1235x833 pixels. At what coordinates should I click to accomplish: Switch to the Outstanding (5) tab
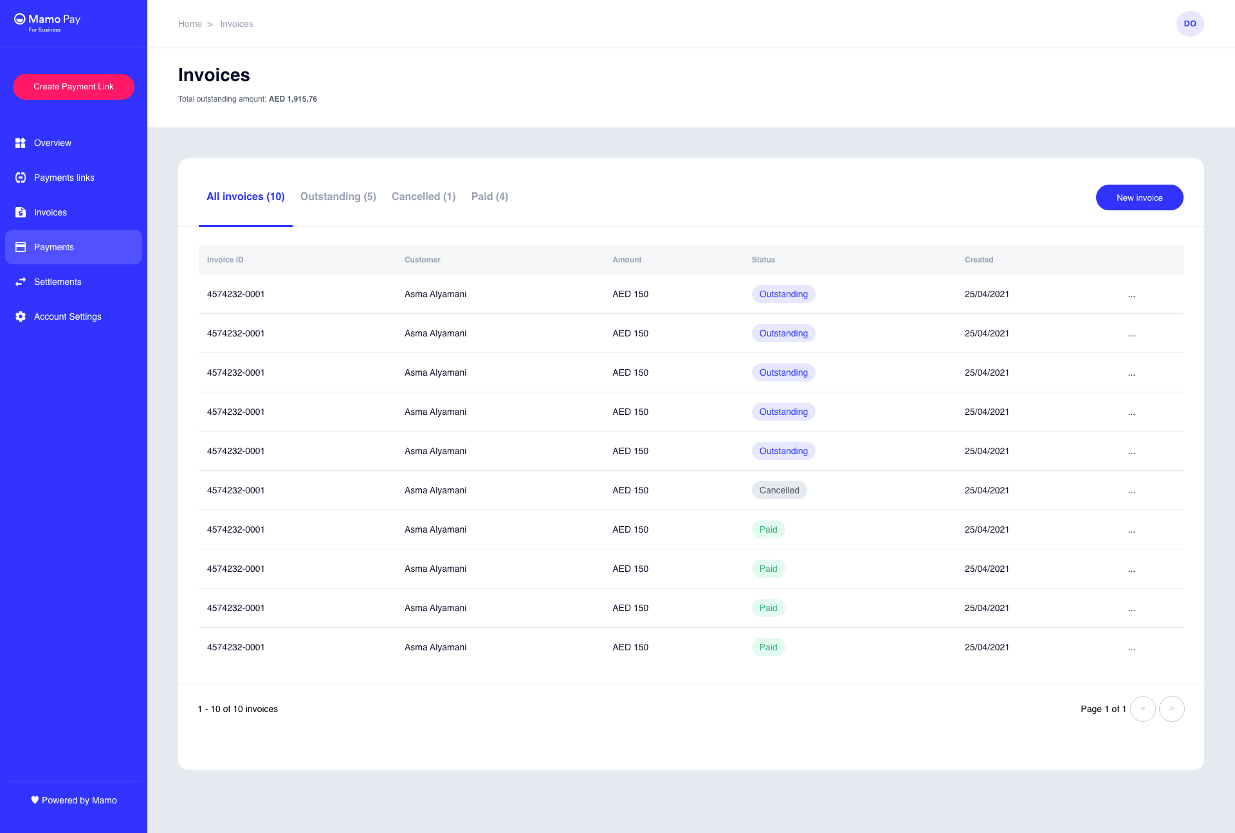[x=338, y=197]
